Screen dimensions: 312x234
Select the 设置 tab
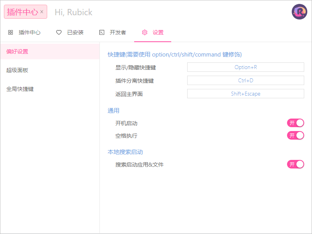152,32
